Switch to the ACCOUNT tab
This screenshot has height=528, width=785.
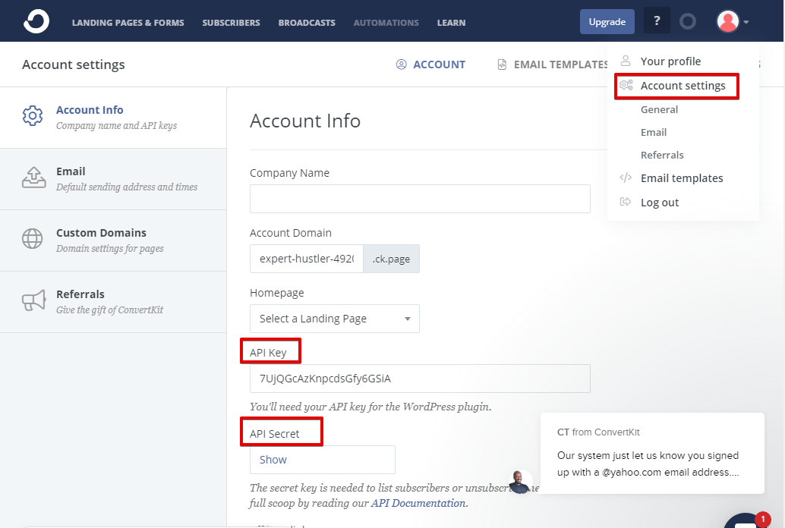431,64
